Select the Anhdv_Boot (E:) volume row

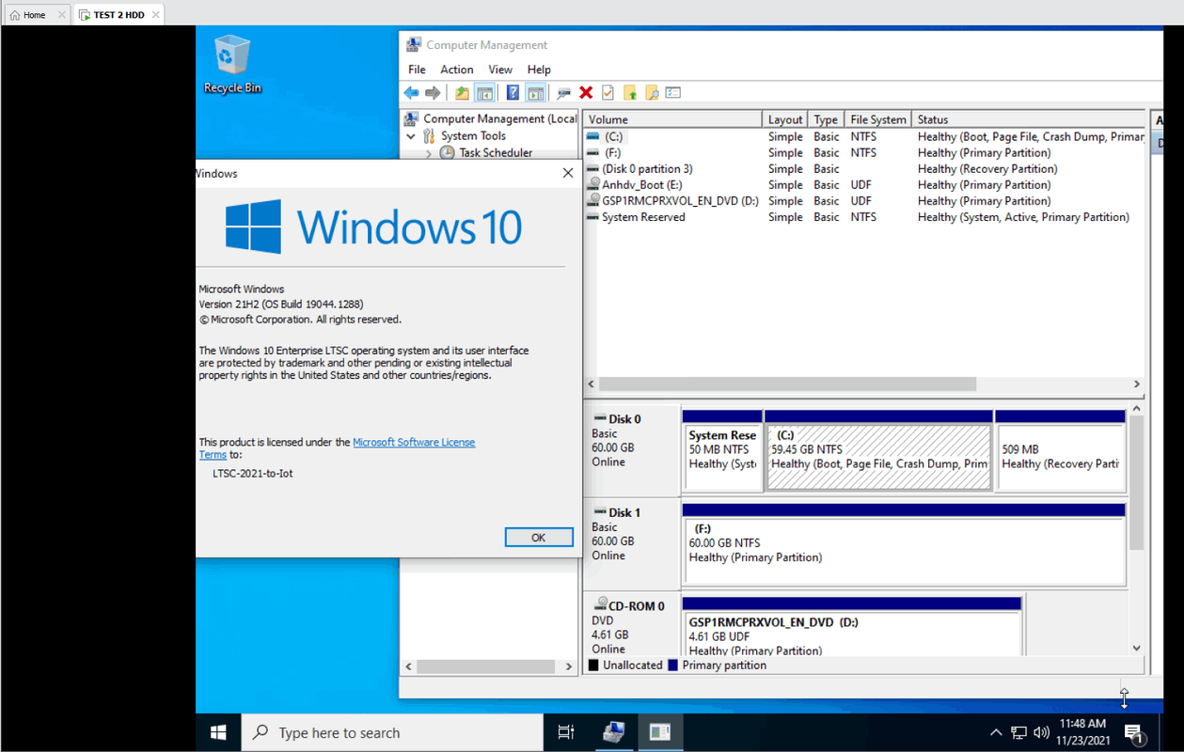864,185
